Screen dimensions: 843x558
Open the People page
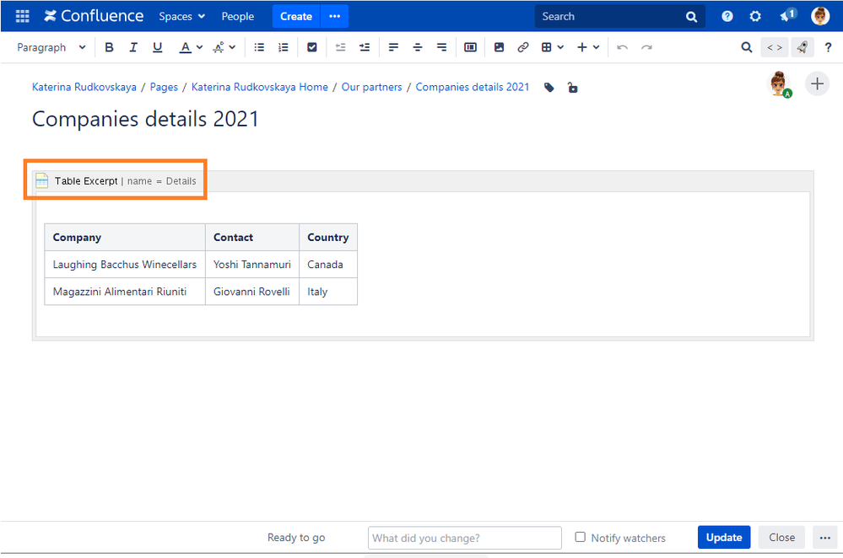[x=238, y=16]
